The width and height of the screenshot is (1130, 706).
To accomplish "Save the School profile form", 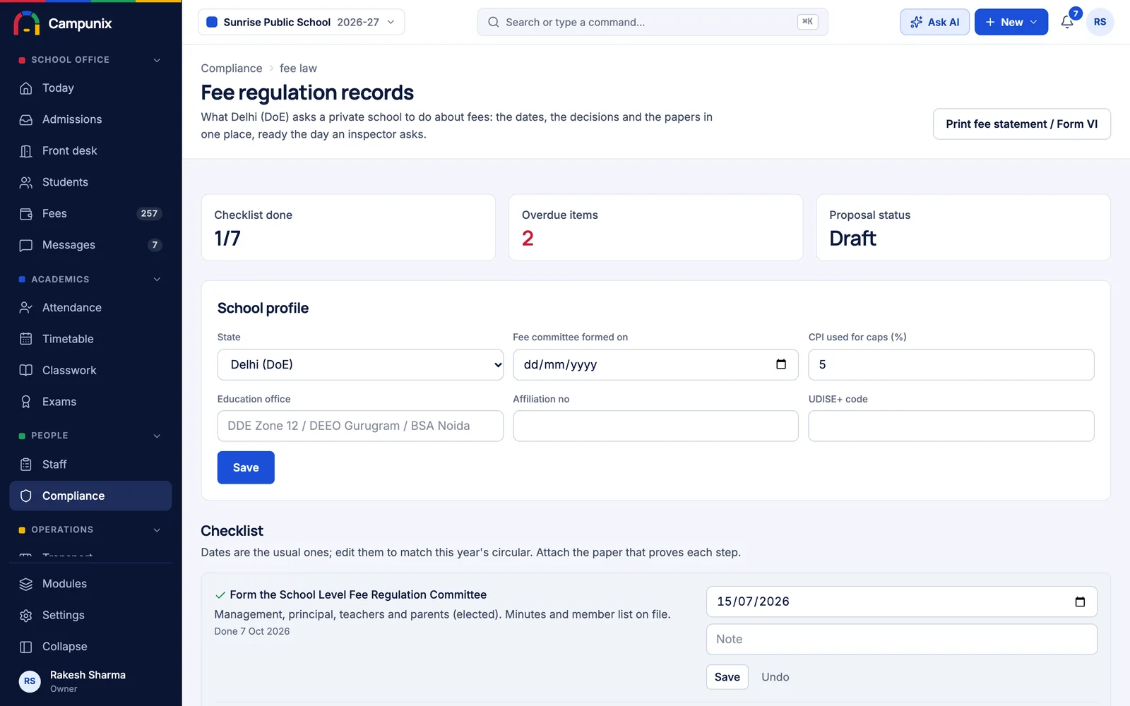I will pos(246,467).
